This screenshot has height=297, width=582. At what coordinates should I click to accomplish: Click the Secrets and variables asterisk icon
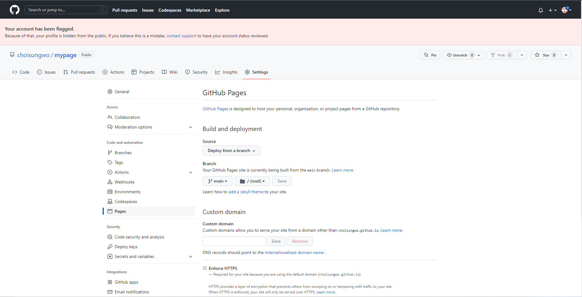pos(110,256)
